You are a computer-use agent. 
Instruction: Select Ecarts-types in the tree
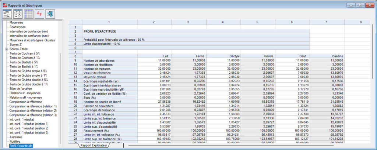tap(18, 27)
